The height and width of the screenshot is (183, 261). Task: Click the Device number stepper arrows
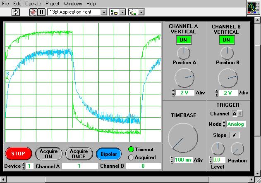pos(24,166)
